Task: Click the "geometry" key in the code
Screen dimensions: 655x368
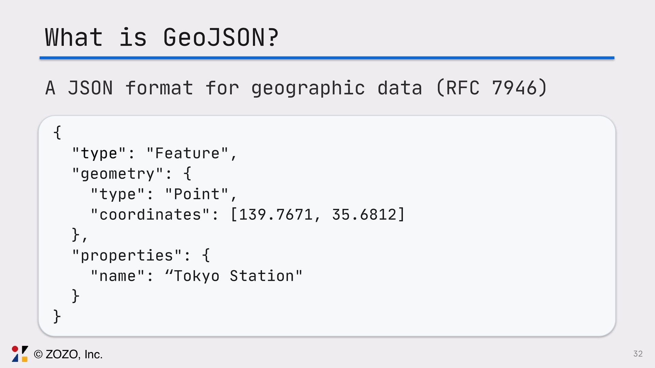Action: [x=118, y=174]
